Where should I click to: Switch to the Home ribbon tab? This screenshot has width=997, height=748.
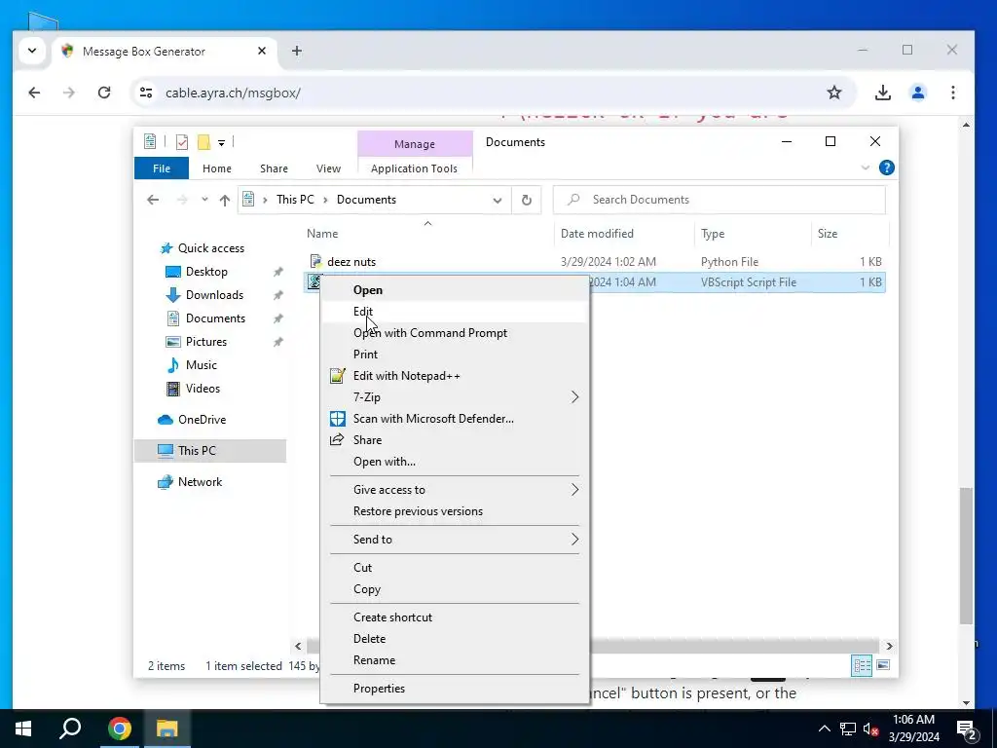[217, 168]
